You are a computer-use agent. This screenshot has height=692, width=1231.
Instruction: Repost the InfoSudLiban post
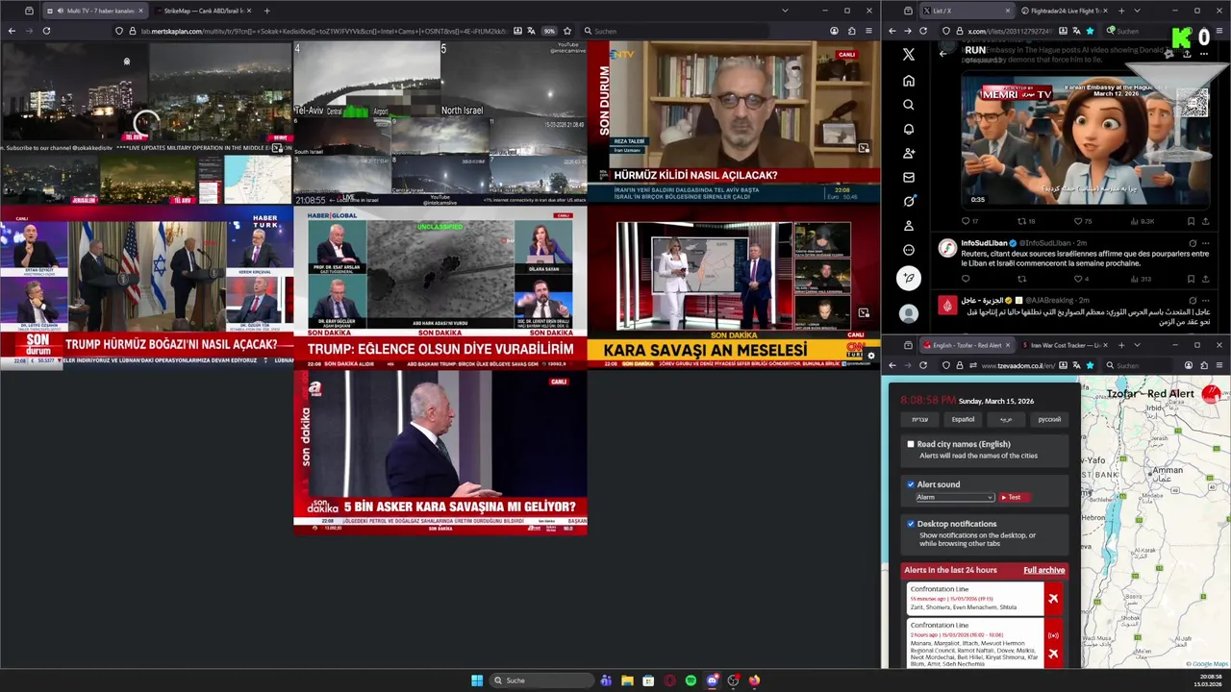tap(1020, 279)
